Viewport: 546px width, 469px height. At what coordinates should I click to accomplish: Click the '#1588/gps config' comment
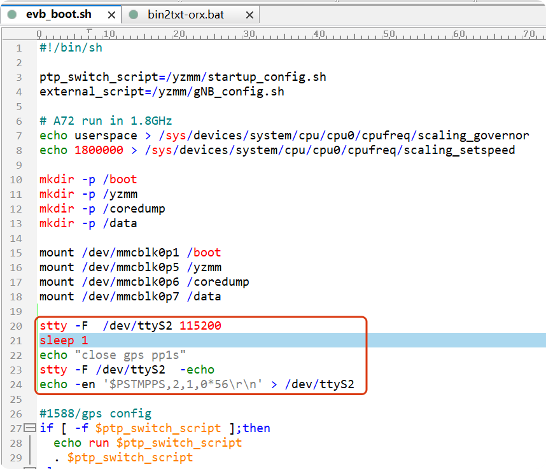95,414
